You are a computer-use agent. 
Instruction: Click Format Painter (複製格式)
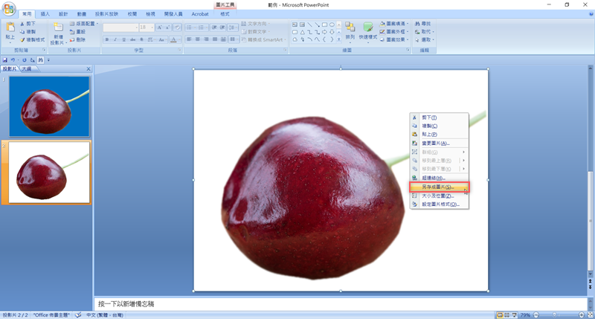pos(33,40)
